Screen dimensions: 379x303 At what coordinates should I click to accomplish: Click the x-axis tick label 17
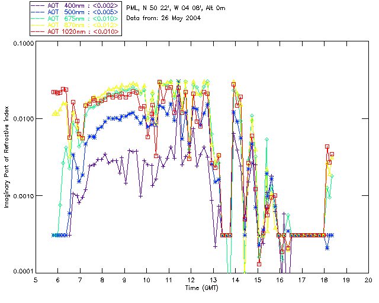tap(302, 280)
